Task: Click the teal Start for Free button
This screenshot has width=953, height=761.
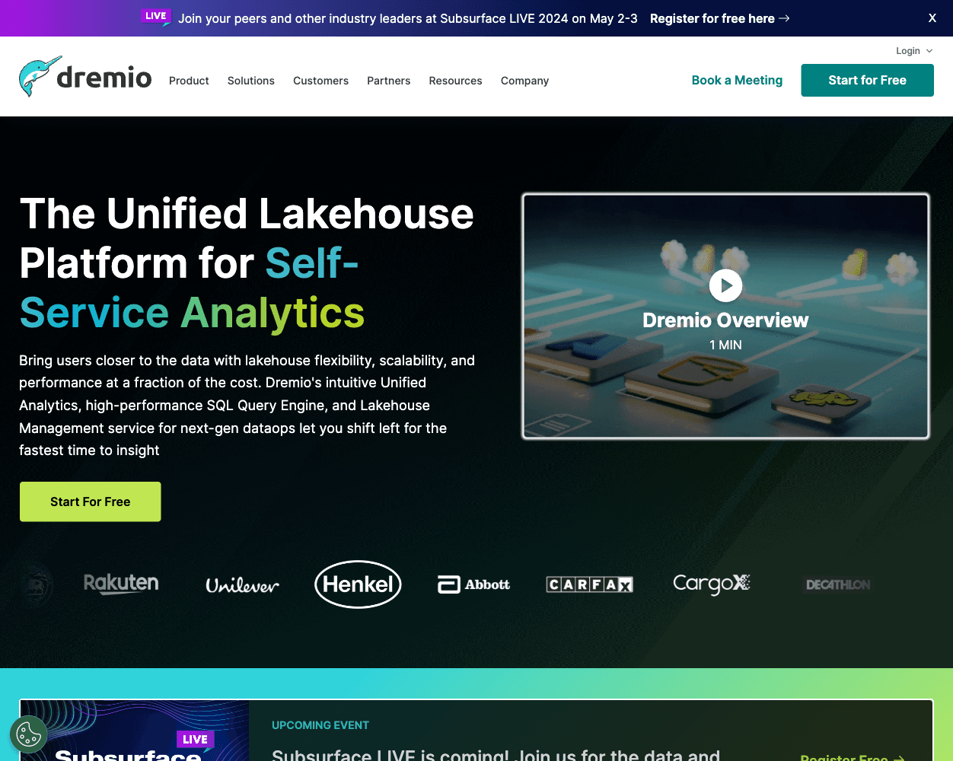Action: point(867,80)
